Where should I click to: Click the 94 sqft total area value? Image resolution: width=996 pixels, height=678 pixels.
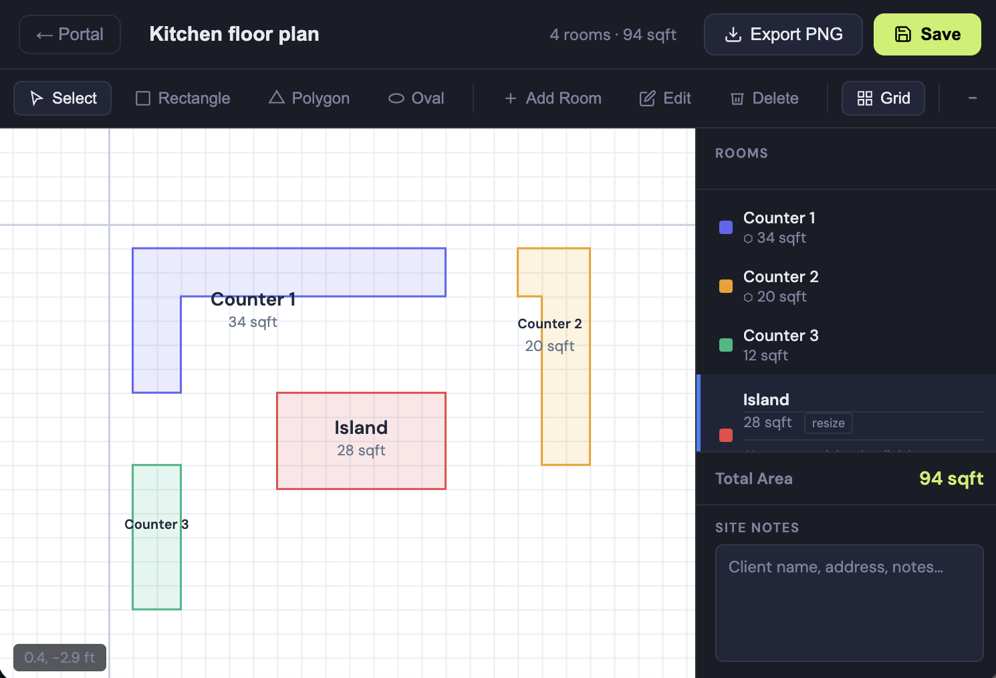951,479
